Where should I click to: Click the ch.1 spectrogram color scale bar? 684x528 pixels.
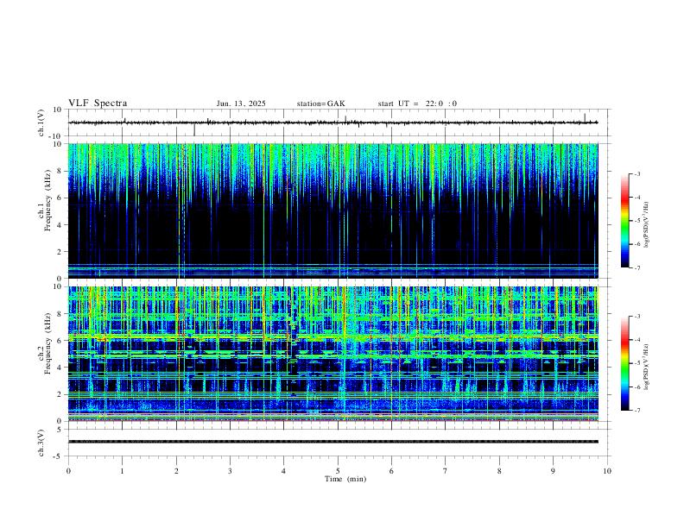click(625, 221)
